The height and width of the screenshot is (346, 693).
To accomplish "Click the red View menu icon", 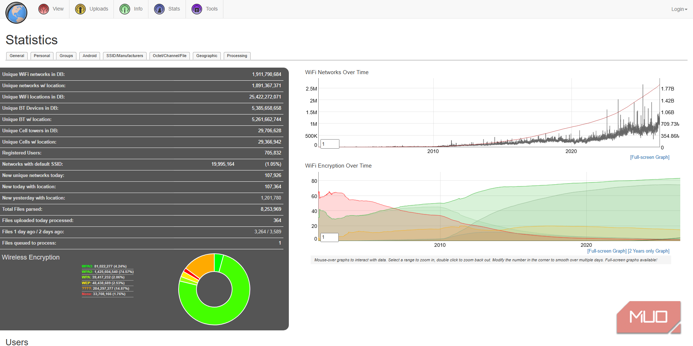I will point(44,9).
